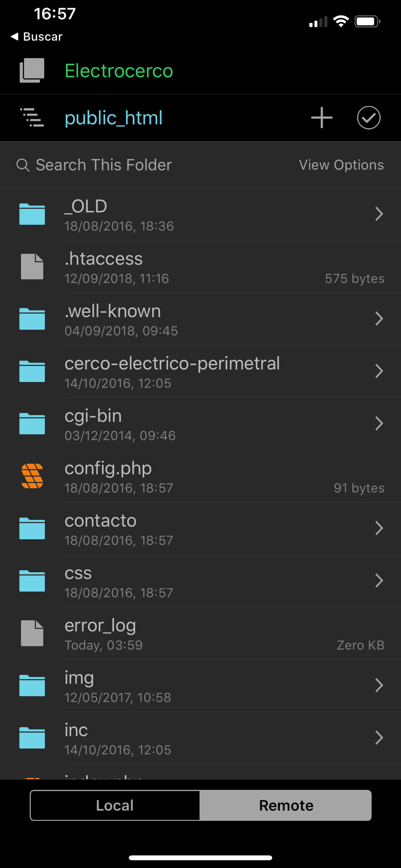Tap the .htaccess file document icon
401x868 pixels.
tap(32, 266)
